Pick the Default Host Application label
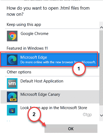Screen dimensions: 103x139 pos(42,81)
